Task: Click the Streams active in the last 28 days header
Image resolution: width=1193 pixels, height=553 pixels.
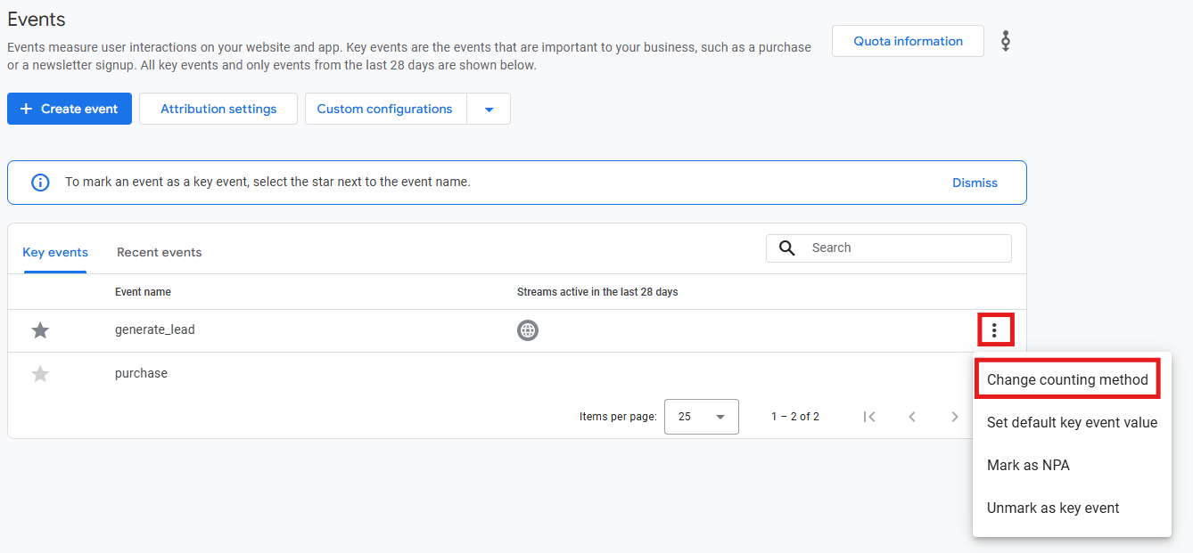Action: tap(597, 292)
